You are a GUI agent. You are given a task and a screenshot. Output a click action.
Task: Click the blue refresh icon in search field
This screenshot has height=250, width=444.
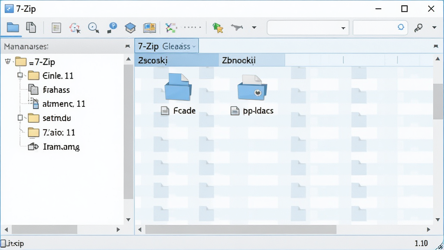pos(401,27)
